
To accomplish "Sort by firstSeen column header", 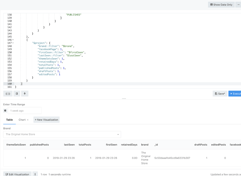I will pos(112,145).
